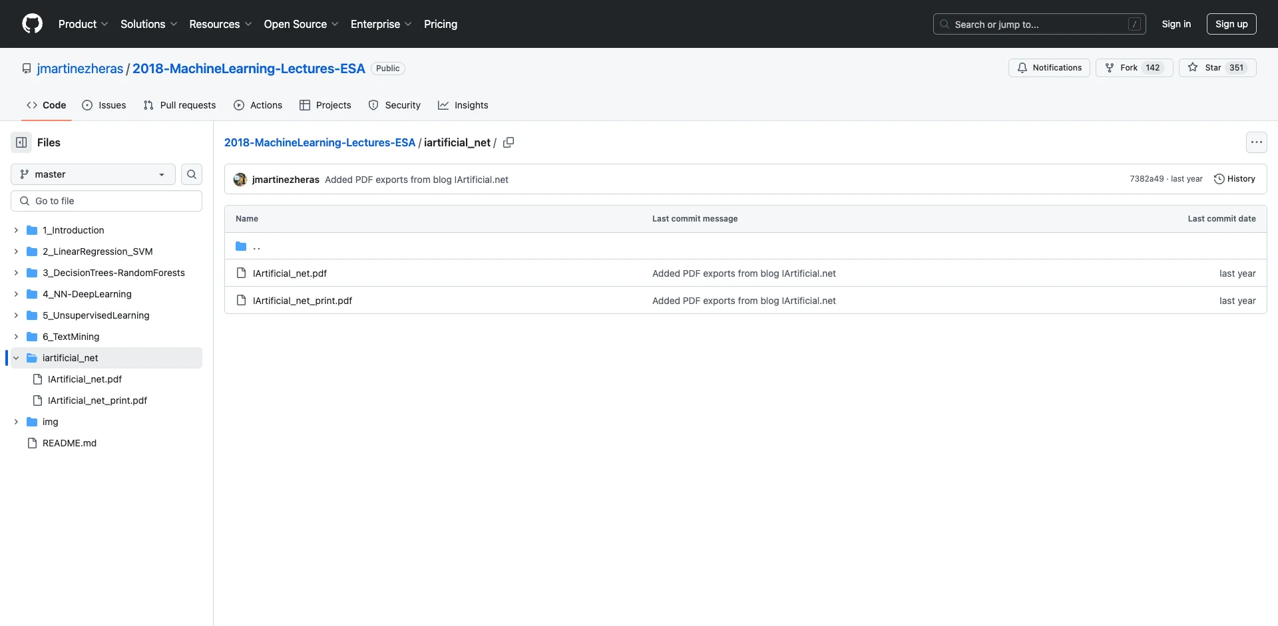Expand the 2_LinearRegression_SVM folder chevron
The width and height of the screenshot is (1278, 626).
tap(16, 251)
